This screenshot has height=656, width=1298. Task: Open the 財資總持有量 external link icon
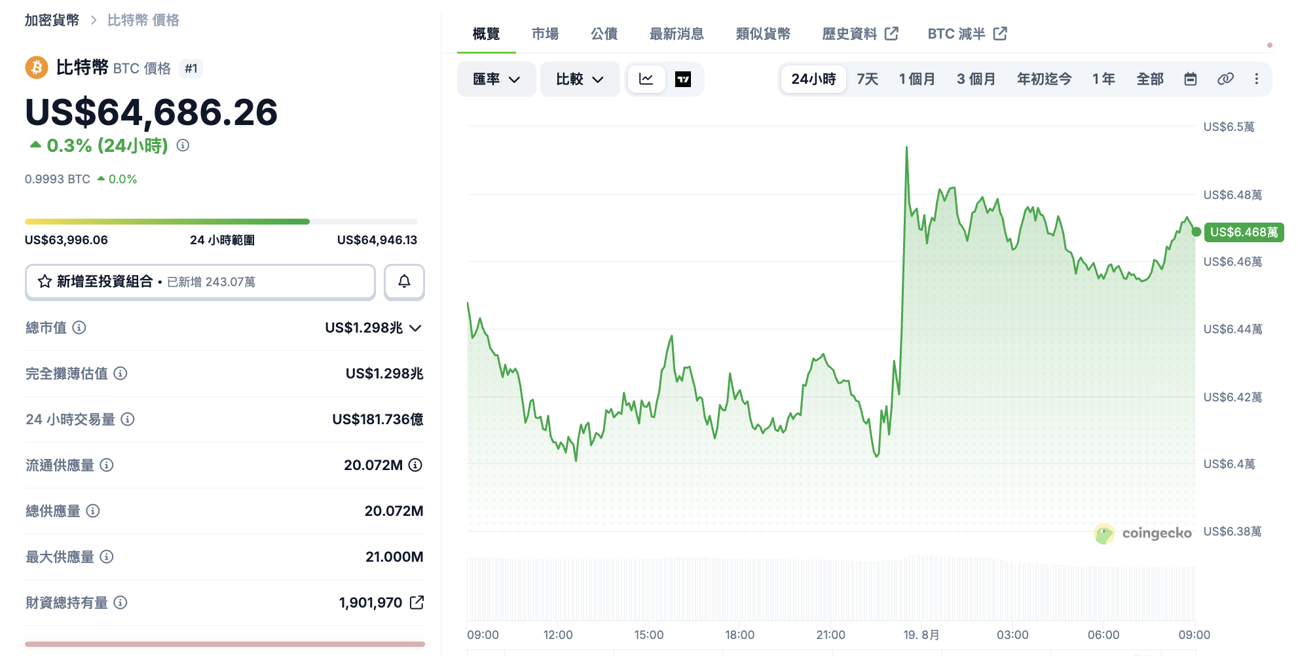(x=417, y=602)
